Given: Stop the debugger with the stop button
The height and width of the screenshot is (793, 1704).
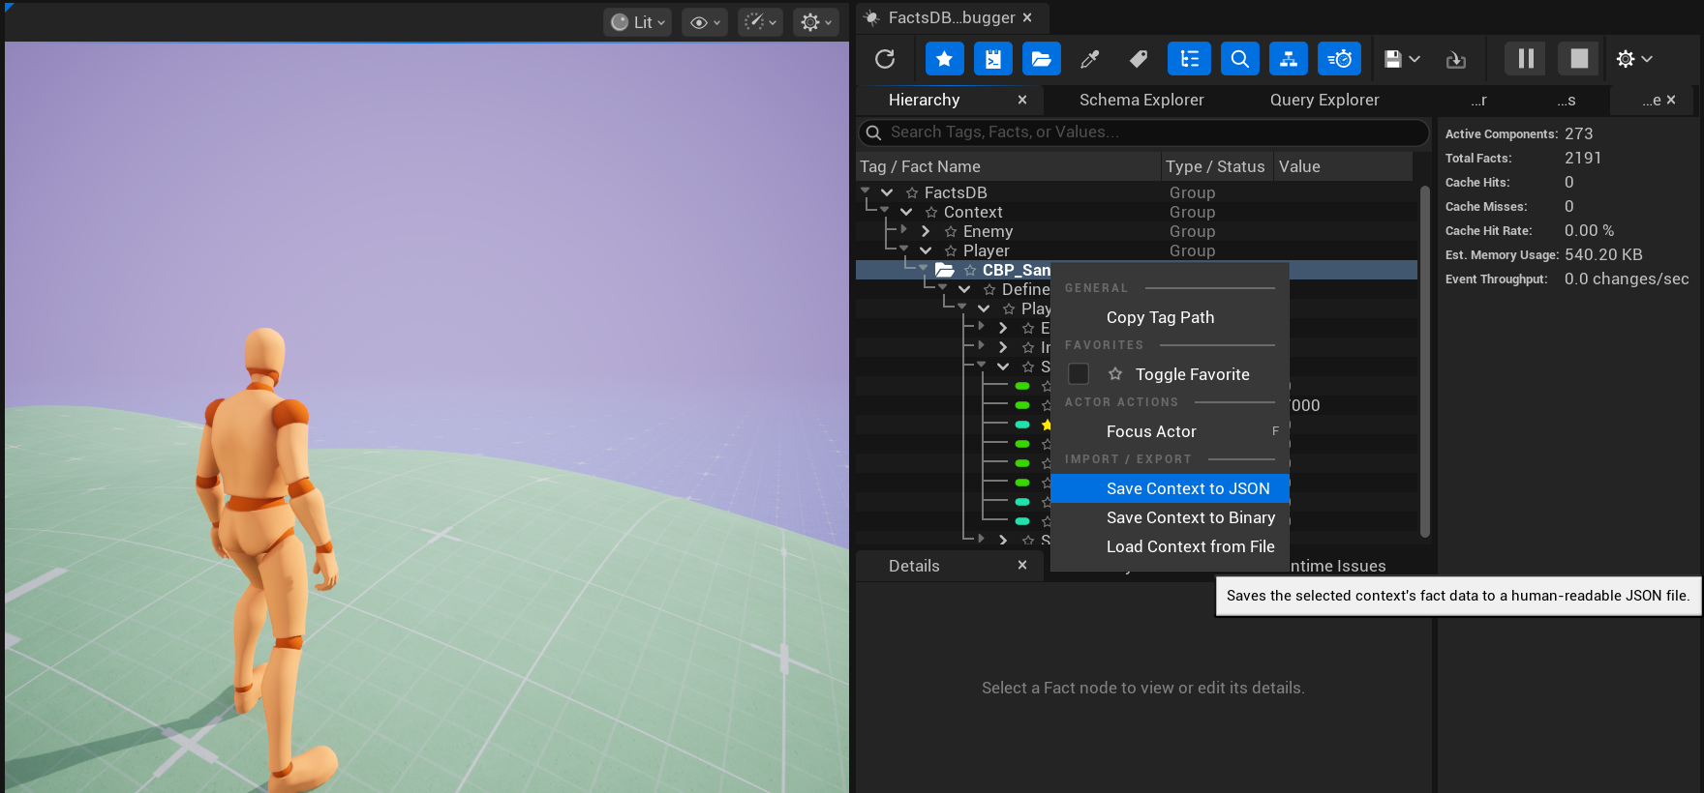Looking at the screenshot, I should pyautogui.click(x=1579, y=59).
